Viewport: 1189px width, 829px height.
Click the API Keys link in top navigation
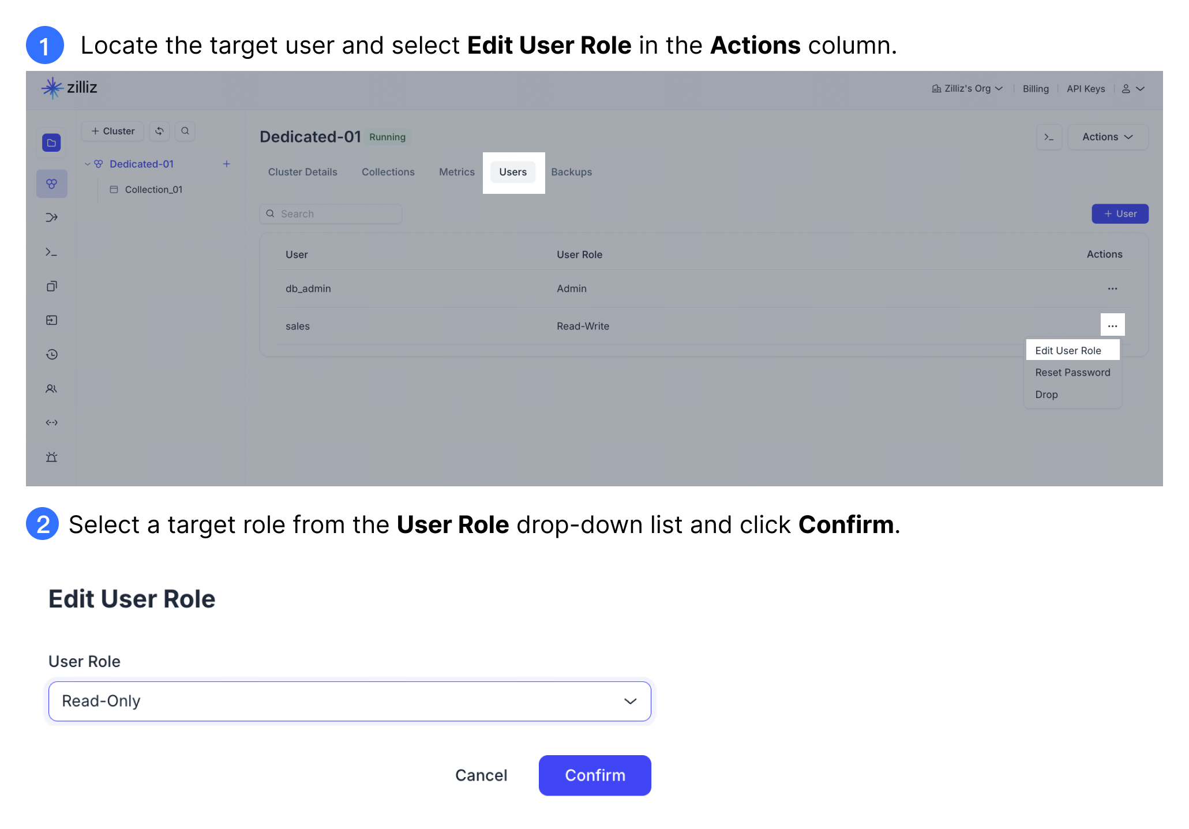(1085, 88)
